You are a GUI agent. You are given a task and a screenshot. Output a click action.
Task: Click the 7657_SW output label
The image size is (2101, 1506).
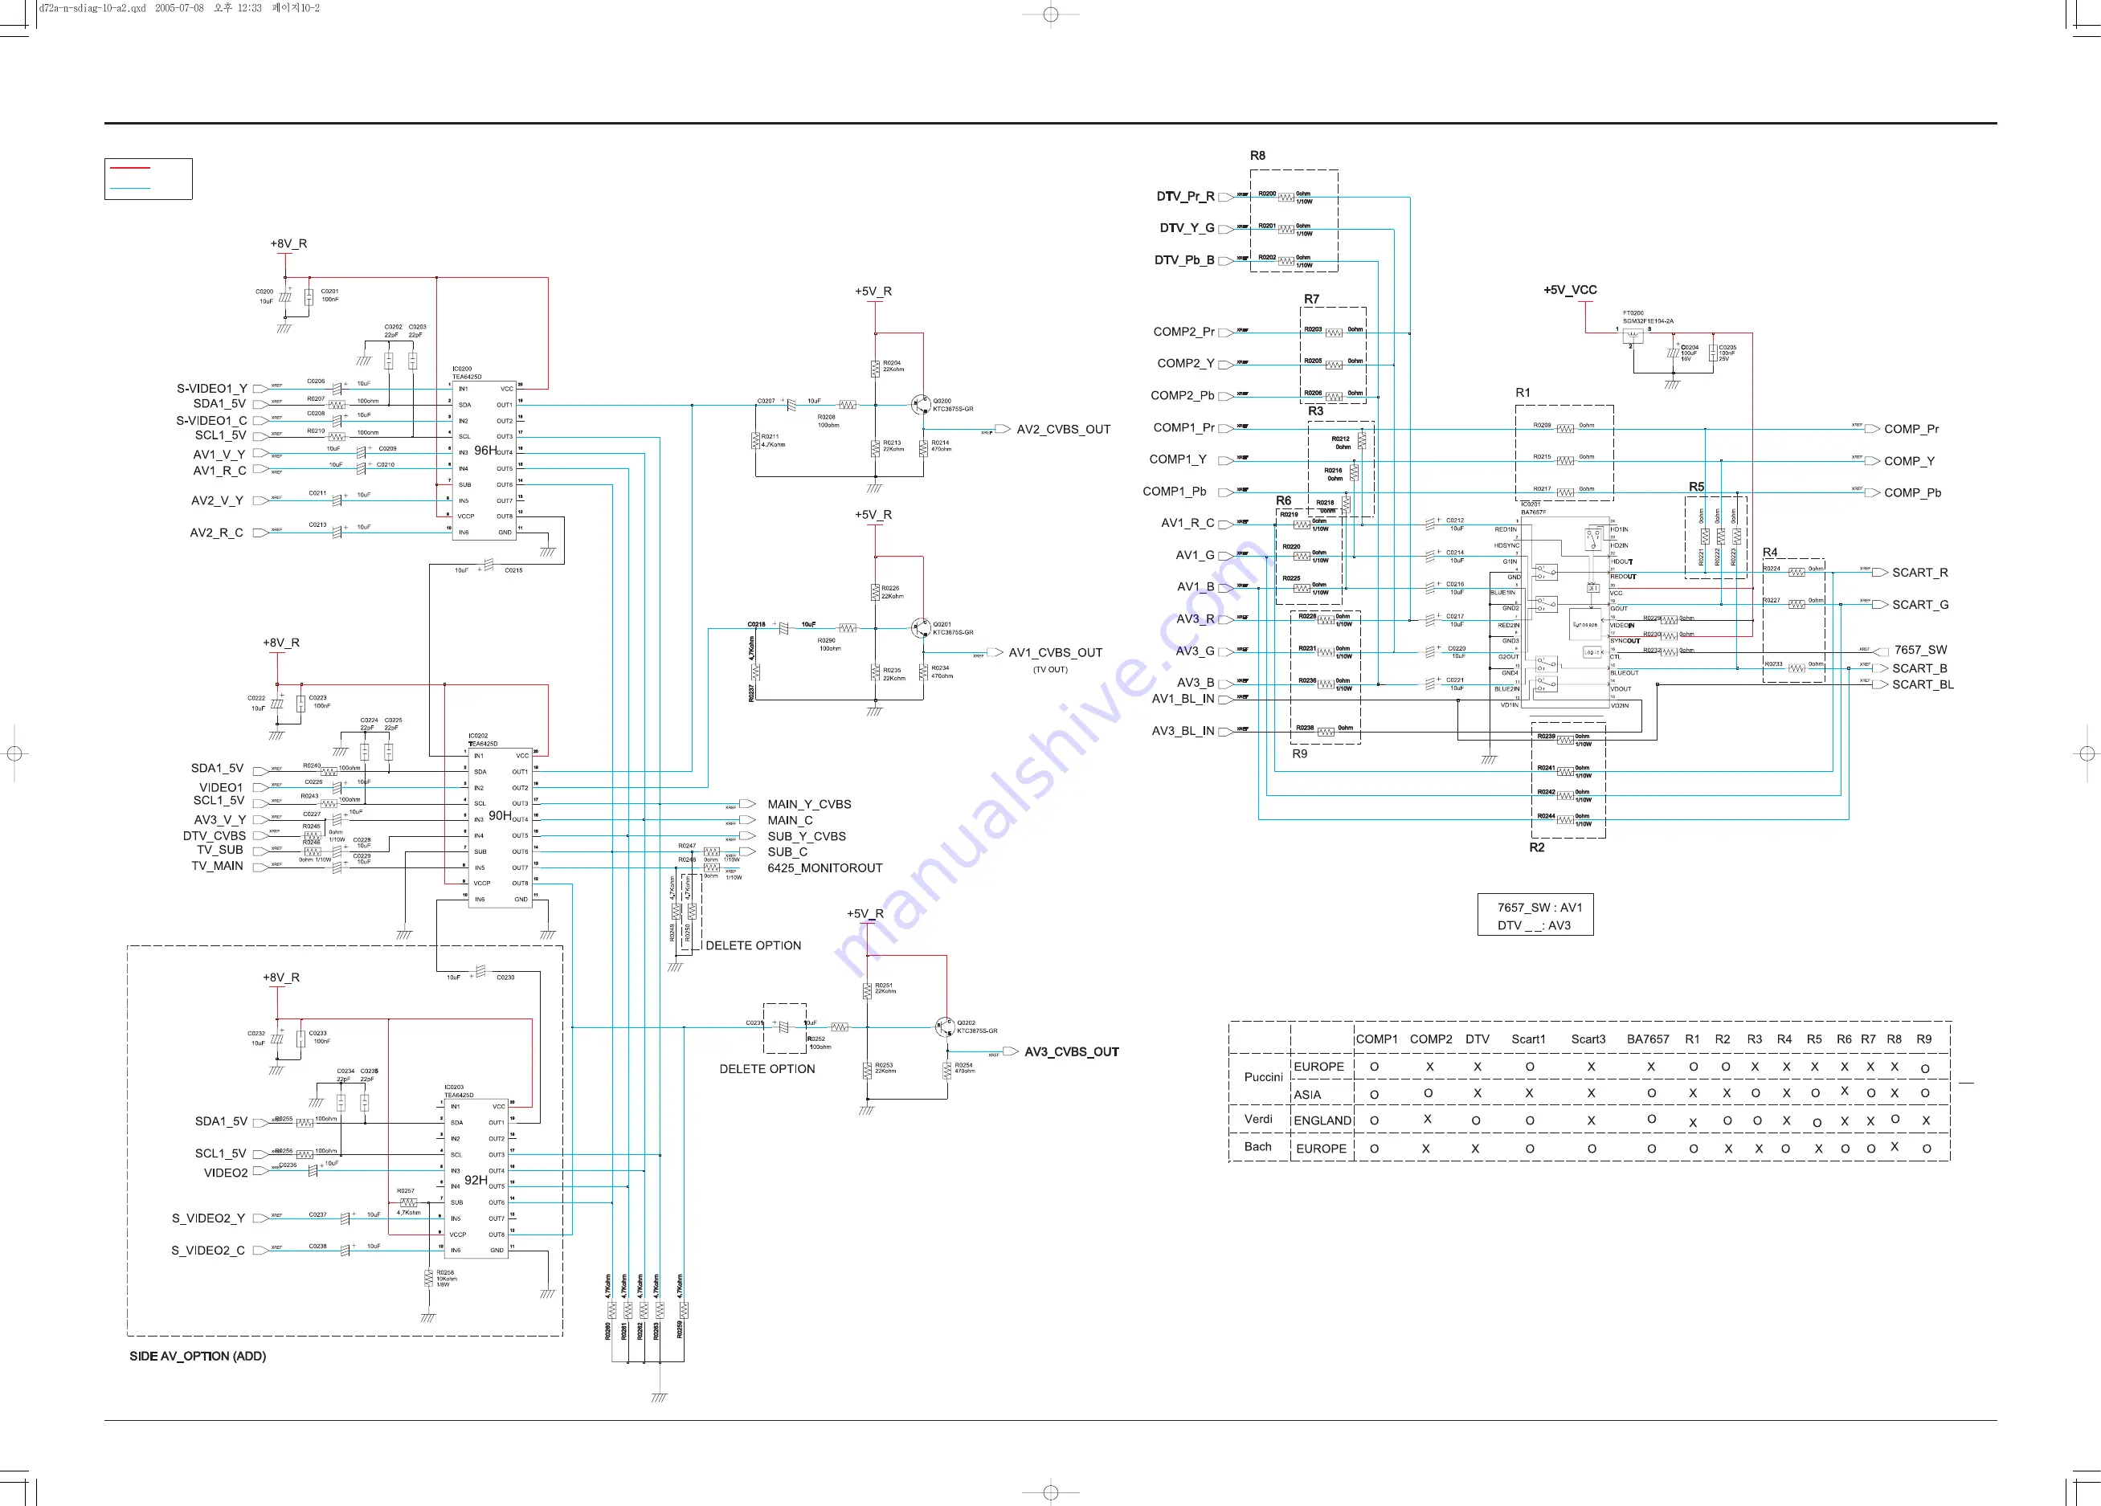coord(1920,651)
